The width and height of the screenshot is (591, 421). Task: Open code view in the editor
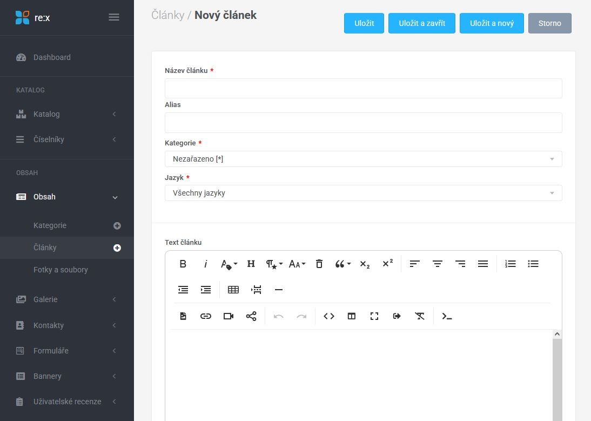coord(329,316)
